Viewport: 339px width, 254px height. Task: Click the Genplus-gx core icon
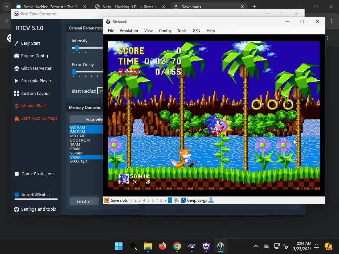coord(183,200)
